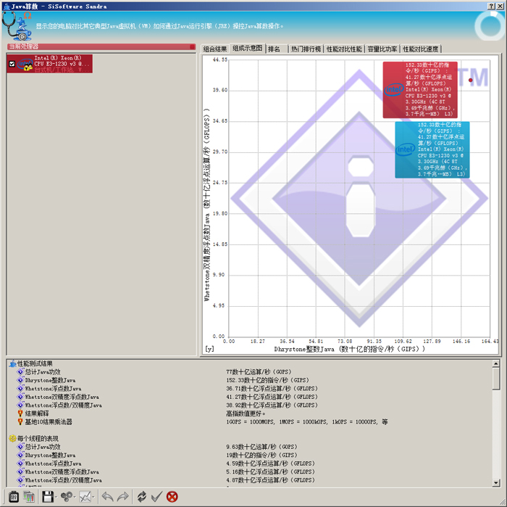Open the graph icon dropdown arrow
This screenshot has width=507, height=507.
pyautogui.click(x=93, y=497)
